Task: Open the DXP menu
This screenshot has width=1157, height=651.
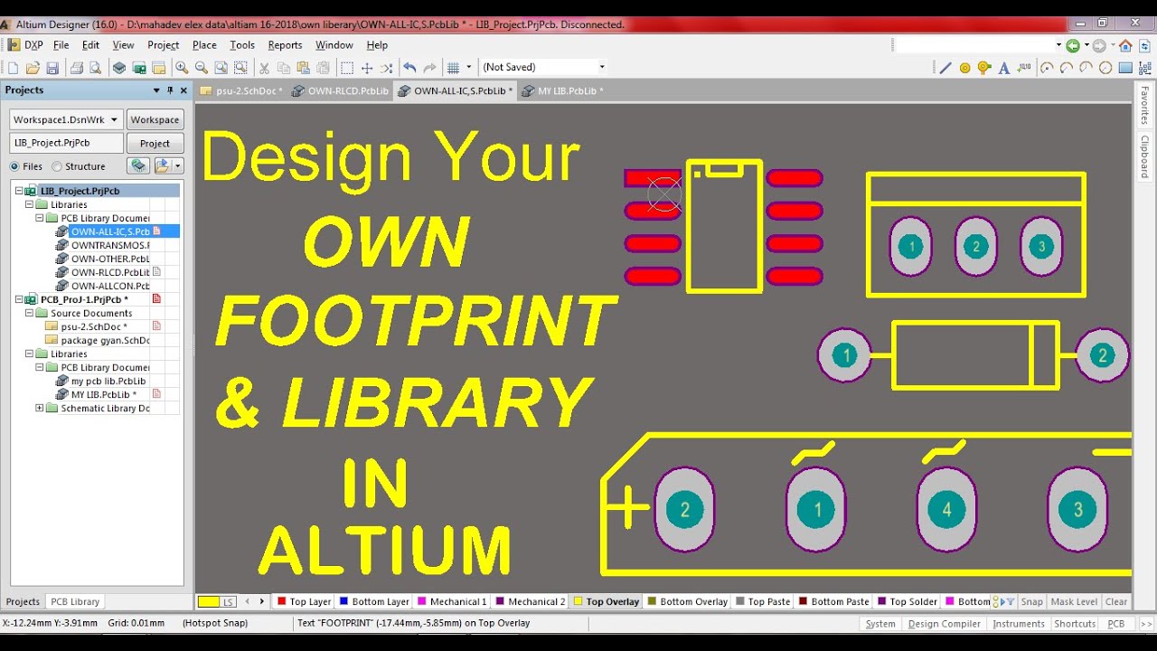Action: pos(27,45)
